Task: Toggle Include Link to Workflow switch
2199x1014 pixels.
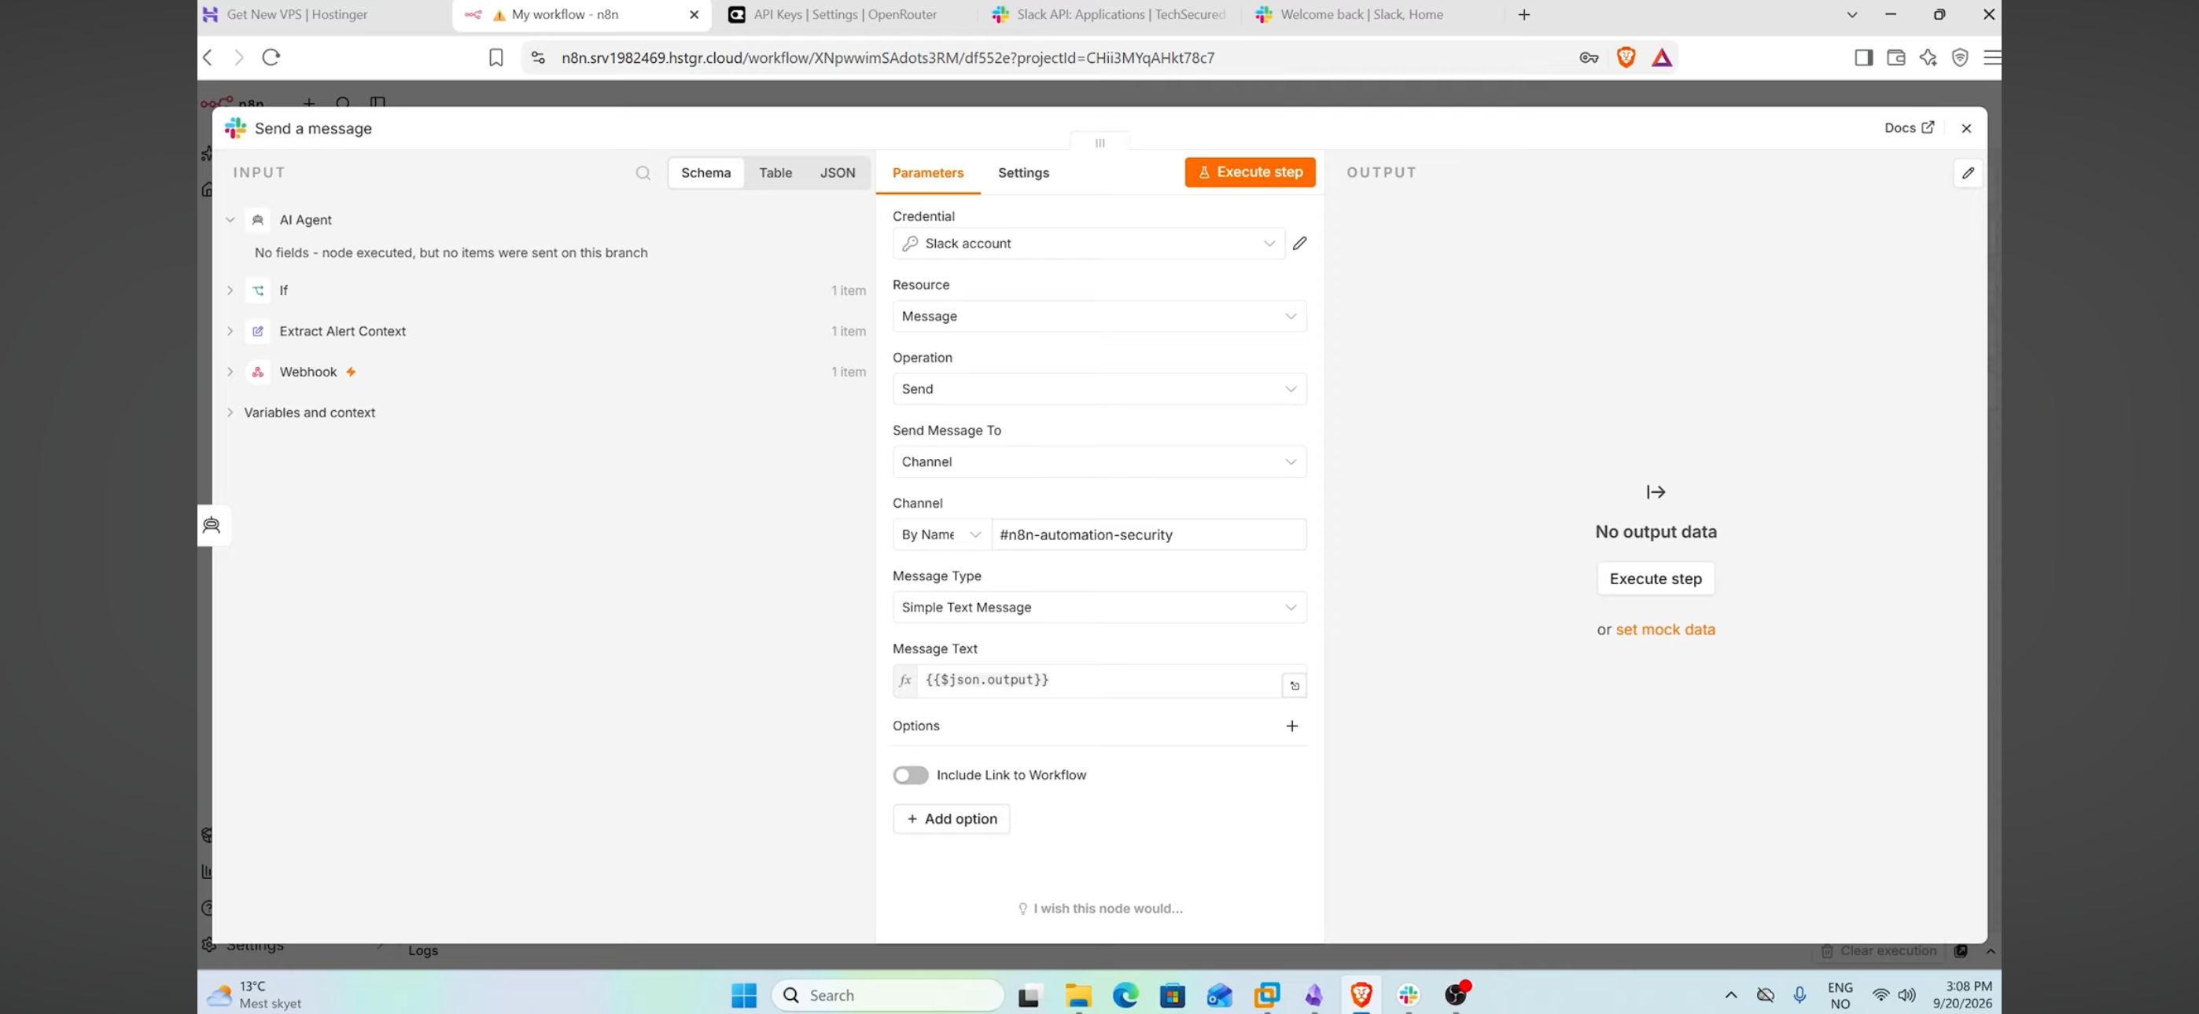Action: (910, 775)
